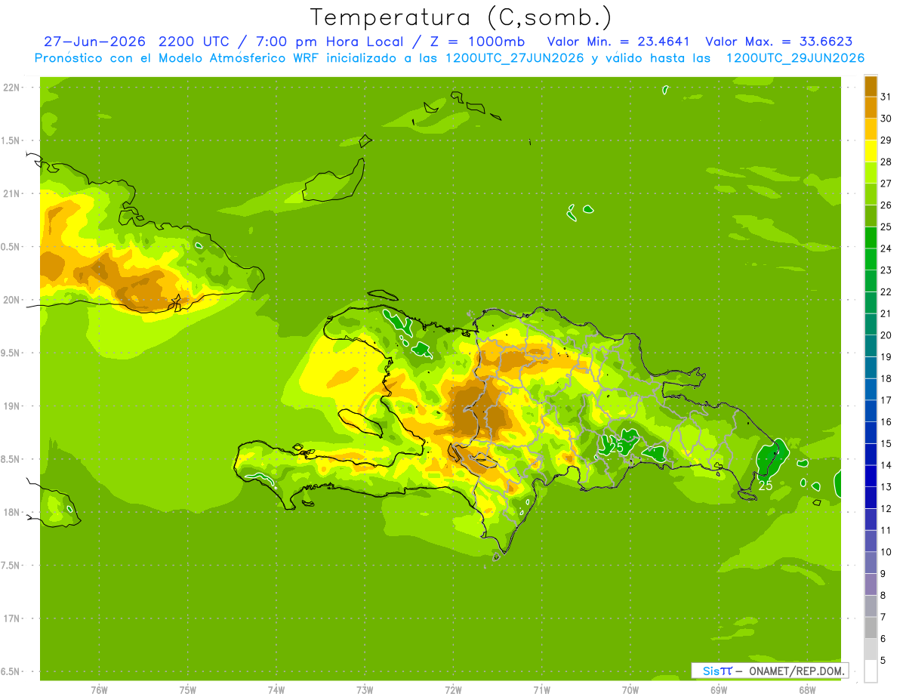Click the '22N' latitude axis label

(x=13, y=88)
